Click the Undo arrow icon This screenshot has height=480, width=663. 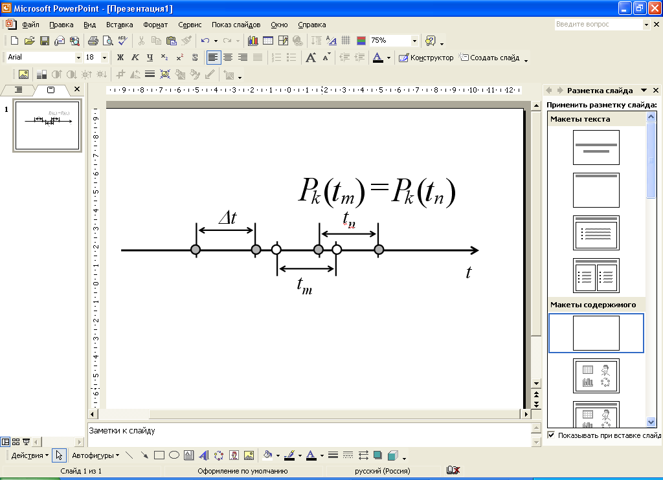205,41
